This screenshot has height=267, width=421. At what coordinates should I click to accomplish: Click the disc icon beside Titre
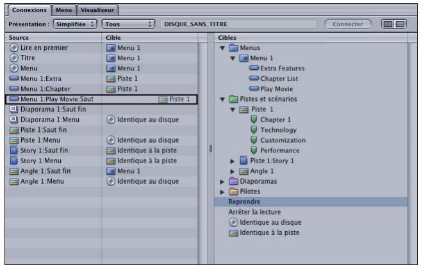(14, 58)
